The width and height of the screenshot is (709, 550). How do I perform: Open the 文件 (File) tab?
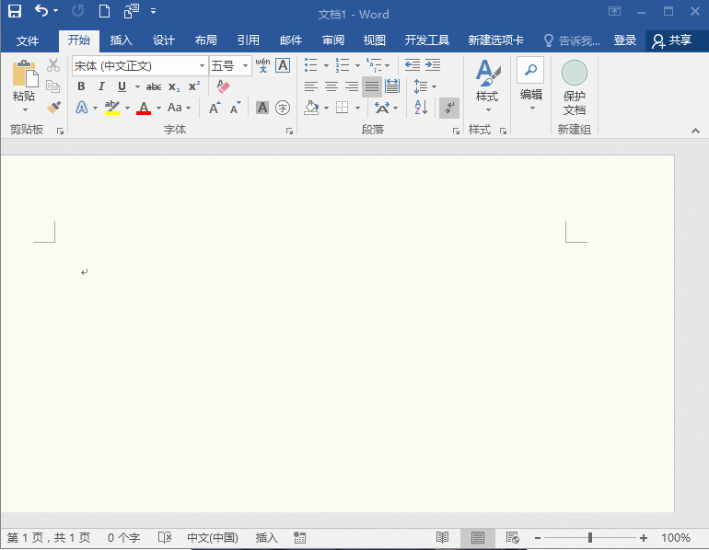(27, 40)
